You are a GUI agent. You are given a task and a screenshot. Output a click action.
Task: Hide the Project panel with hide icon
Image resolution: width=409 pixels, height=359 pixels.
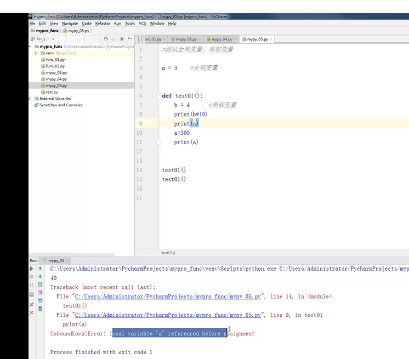129,39
